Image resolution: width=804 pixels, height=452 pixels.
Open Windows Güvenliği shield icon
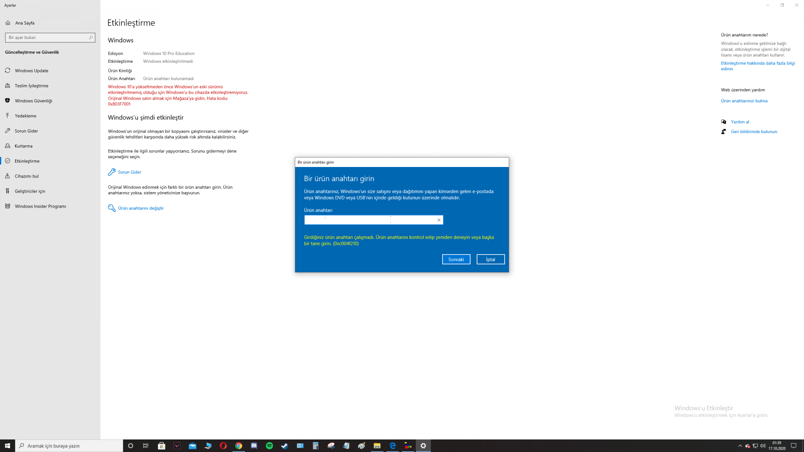pos(8,100)
